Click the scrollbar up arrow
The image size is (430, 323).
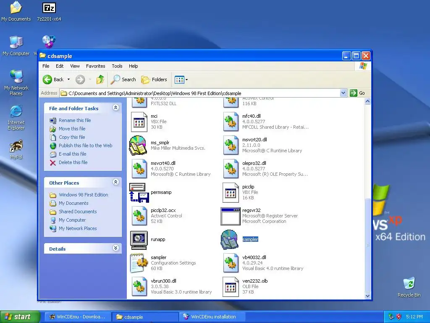[367, 101]
